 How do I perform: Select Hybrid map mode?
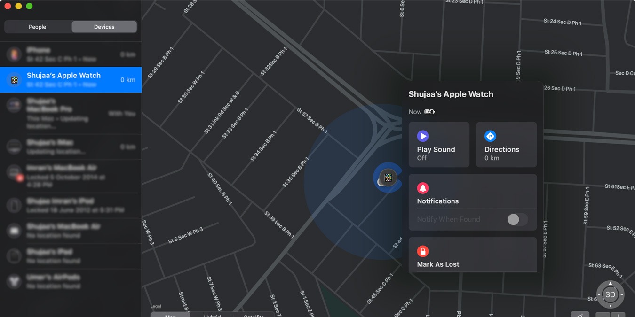click(212, 315)
